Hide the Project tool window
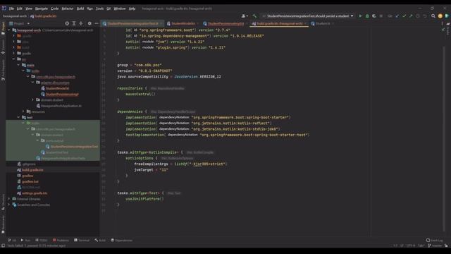Screen dimensions: 451x254 coord(97,23)
